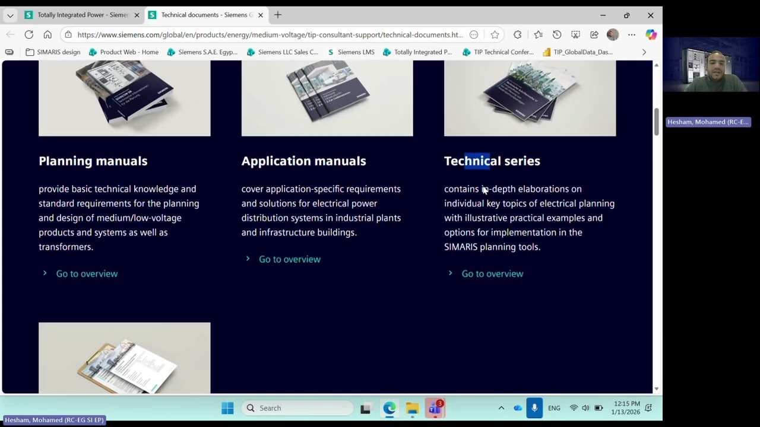Open a new browser tab

(x=278, y=15)
